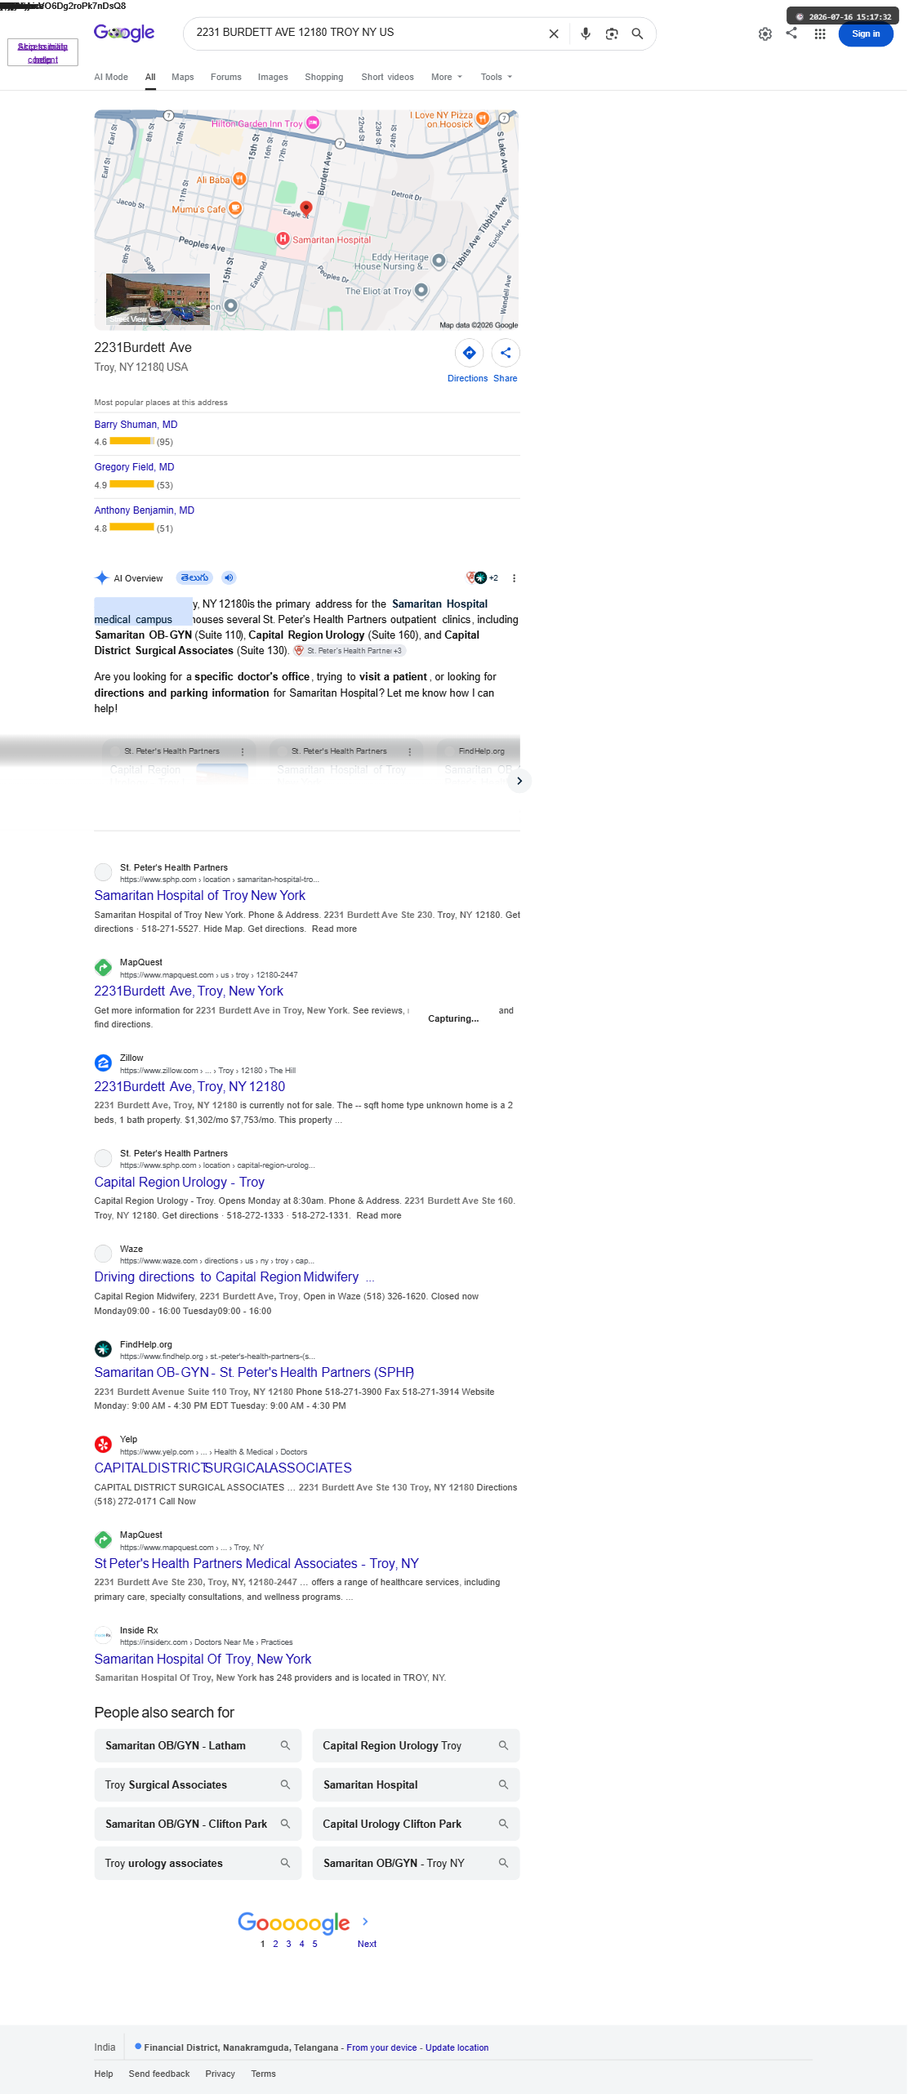Click the I Love NY Pizza map pin

tap(483, 118)
